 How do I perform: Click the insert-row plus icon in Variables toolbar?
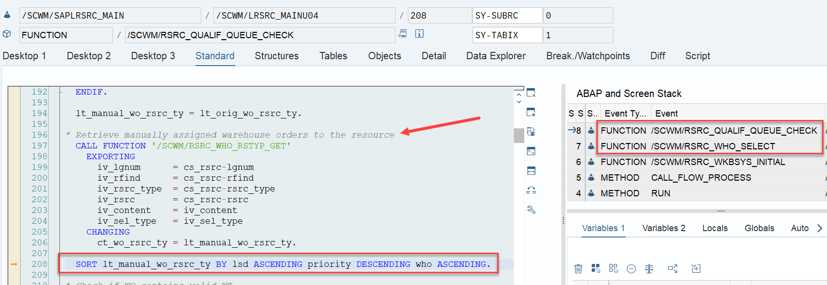pyautogui.click(x=696, y=268)
